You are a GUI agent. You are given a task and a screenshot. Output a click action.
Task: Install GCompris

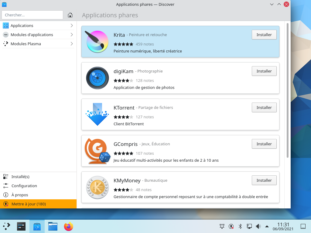tap(264, 144)
